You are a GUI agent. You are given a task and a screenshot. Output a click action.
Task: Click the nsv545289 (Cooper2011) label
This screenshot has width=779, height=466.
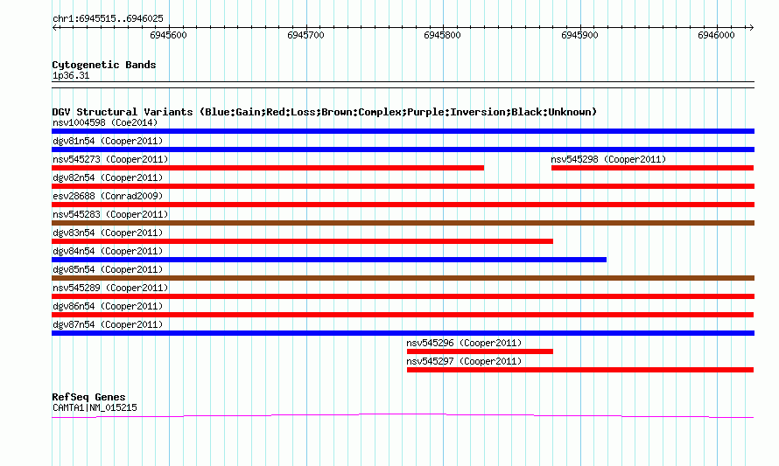tap(110, 288)
